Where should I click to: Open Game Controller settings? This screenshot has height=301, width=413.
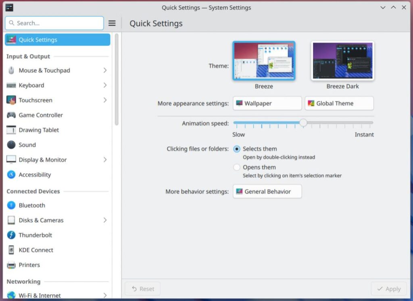(x=57, y=115)
